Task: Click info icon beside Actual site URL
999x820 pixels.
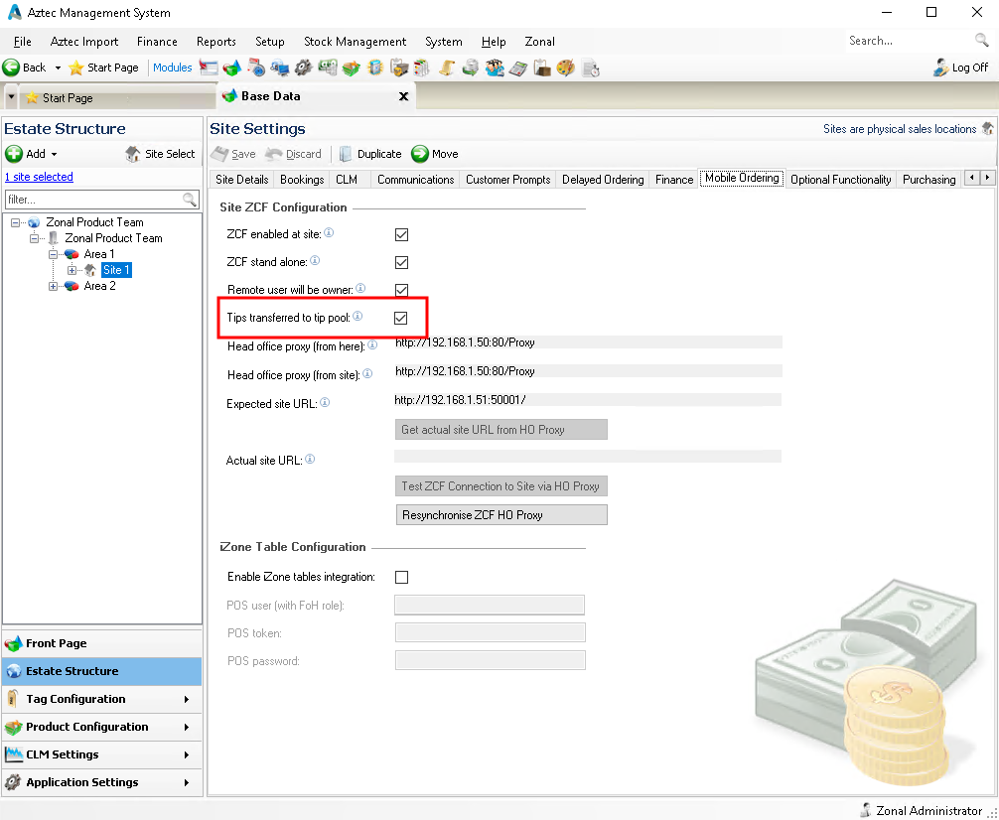Action: tap(310, 459)
